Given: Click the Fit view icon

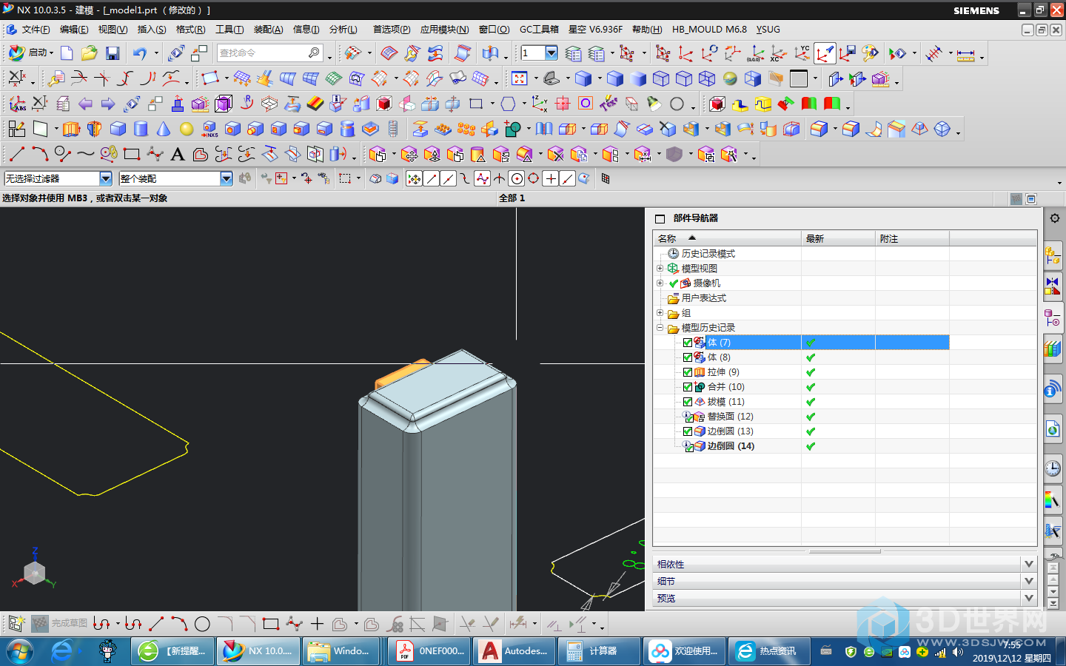Looking at the screenshot, I should 520,78.
